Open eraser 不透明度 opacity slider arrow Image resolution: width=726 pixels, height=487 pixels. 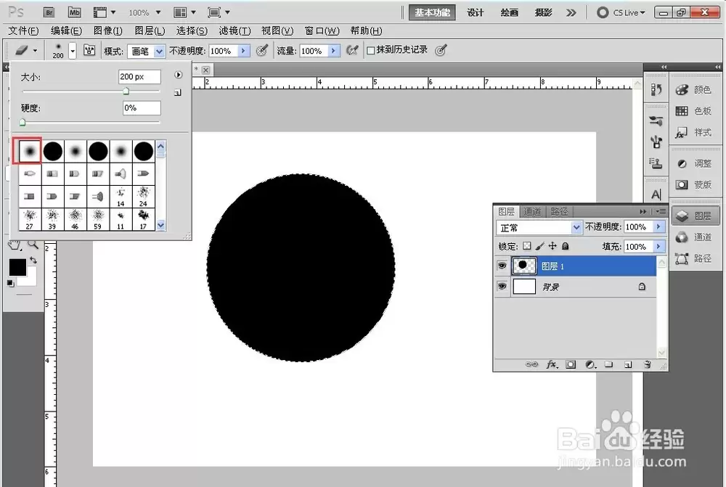click(243, 51)
